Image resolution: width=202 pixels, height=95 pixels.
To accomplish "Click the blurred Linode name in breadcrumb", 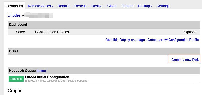I will click(x=38, y=15).
